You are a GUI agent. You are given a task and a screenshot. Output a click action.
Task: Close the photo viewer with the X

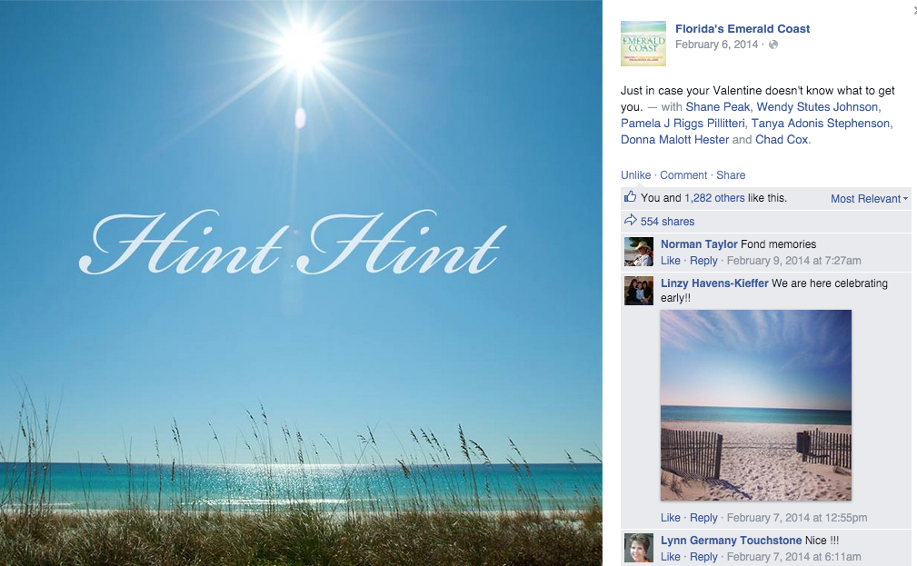(914, 9)
